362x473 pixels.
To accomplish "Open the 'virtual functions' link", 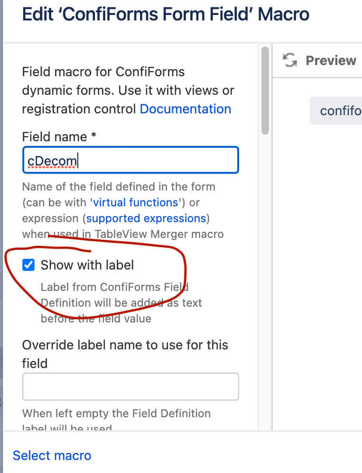I will coord(136,202).
